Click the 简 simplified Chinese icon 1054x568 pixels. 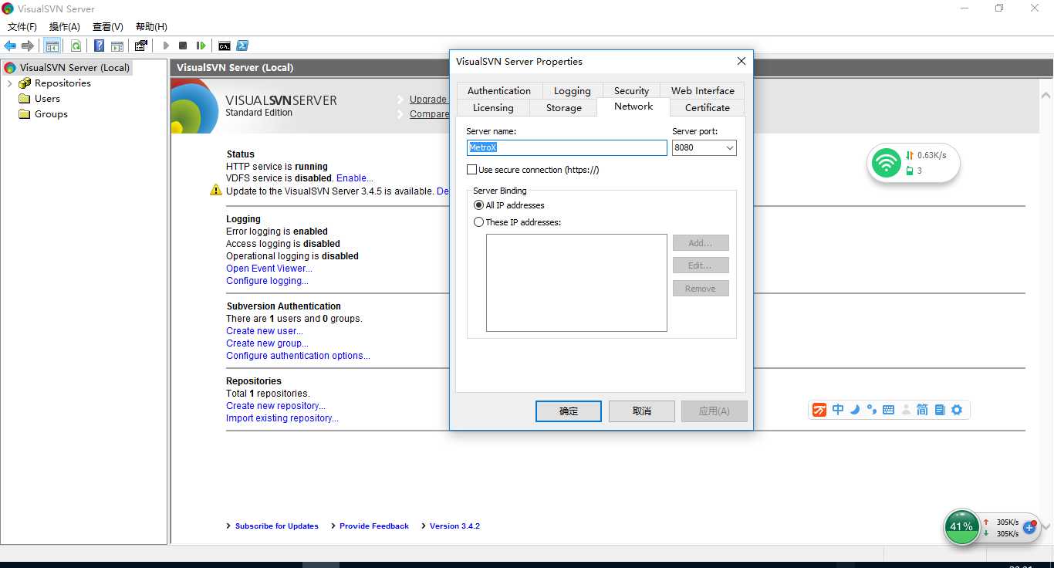(x=922, y=410)
